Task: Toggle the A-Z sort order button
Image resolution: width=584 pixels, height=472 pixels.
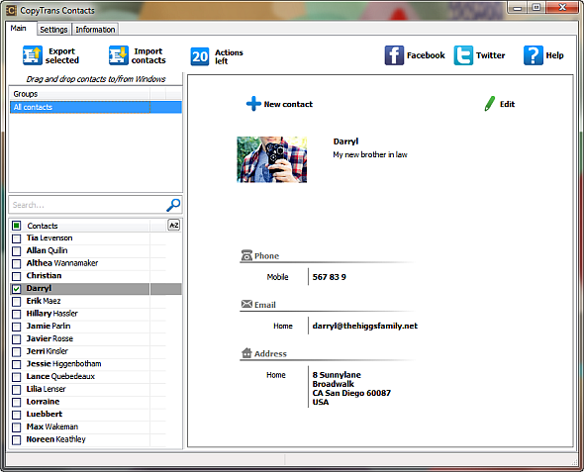Action: point(173,226)
